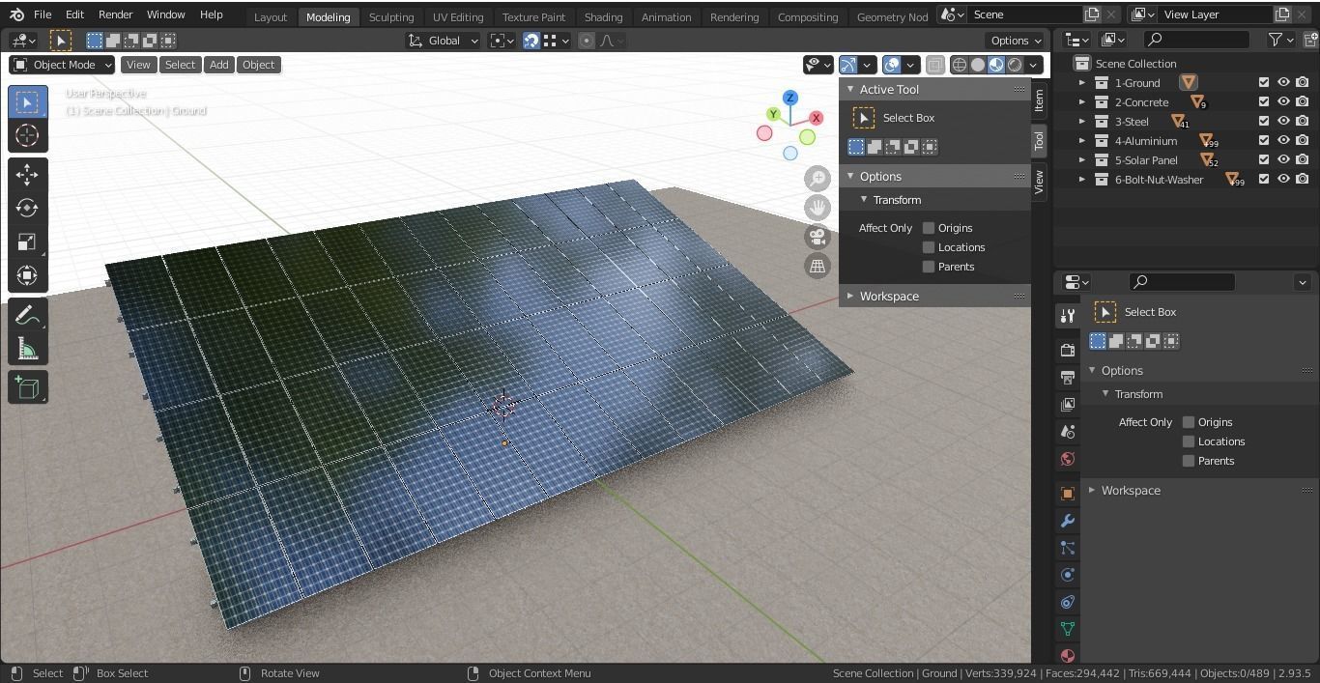Hide 3-Steel collection with eye icon
This screenshot has height=683, width=1320.
(1283, 121)
